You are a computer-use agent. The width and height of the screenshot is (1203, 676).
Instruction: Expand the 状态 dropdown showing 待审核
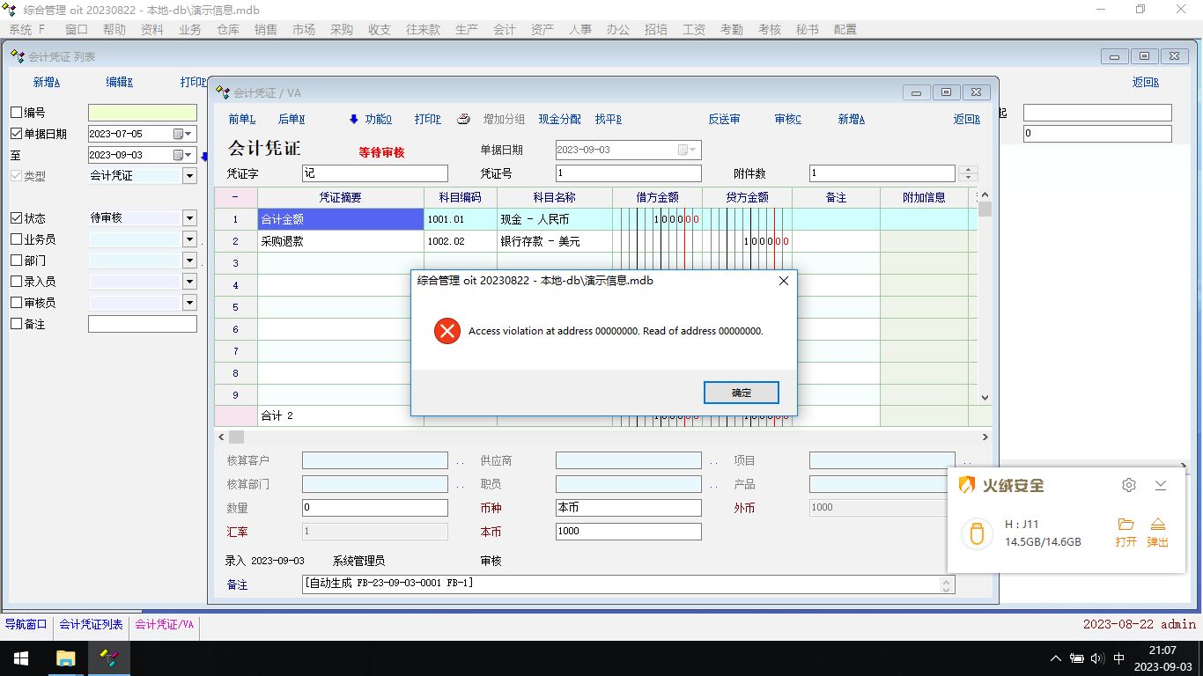coord(189,218)
